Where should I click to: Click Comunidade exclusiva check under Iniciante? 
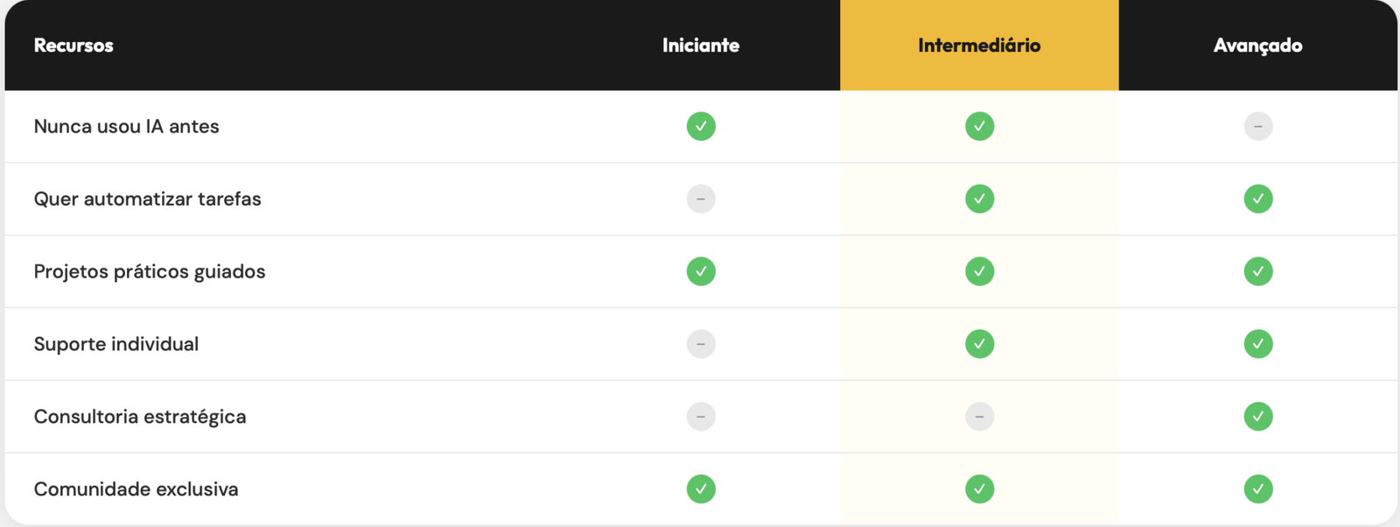[701, 488]
